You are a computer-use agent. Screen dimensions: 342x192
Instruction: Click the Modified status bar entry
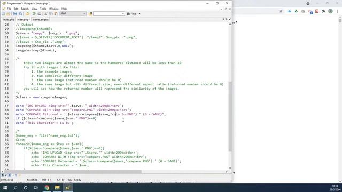point(32,180)
